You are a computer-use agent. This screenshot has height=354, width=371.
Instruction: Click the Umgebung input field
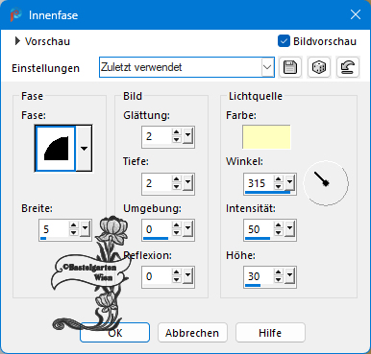(157, 229)
